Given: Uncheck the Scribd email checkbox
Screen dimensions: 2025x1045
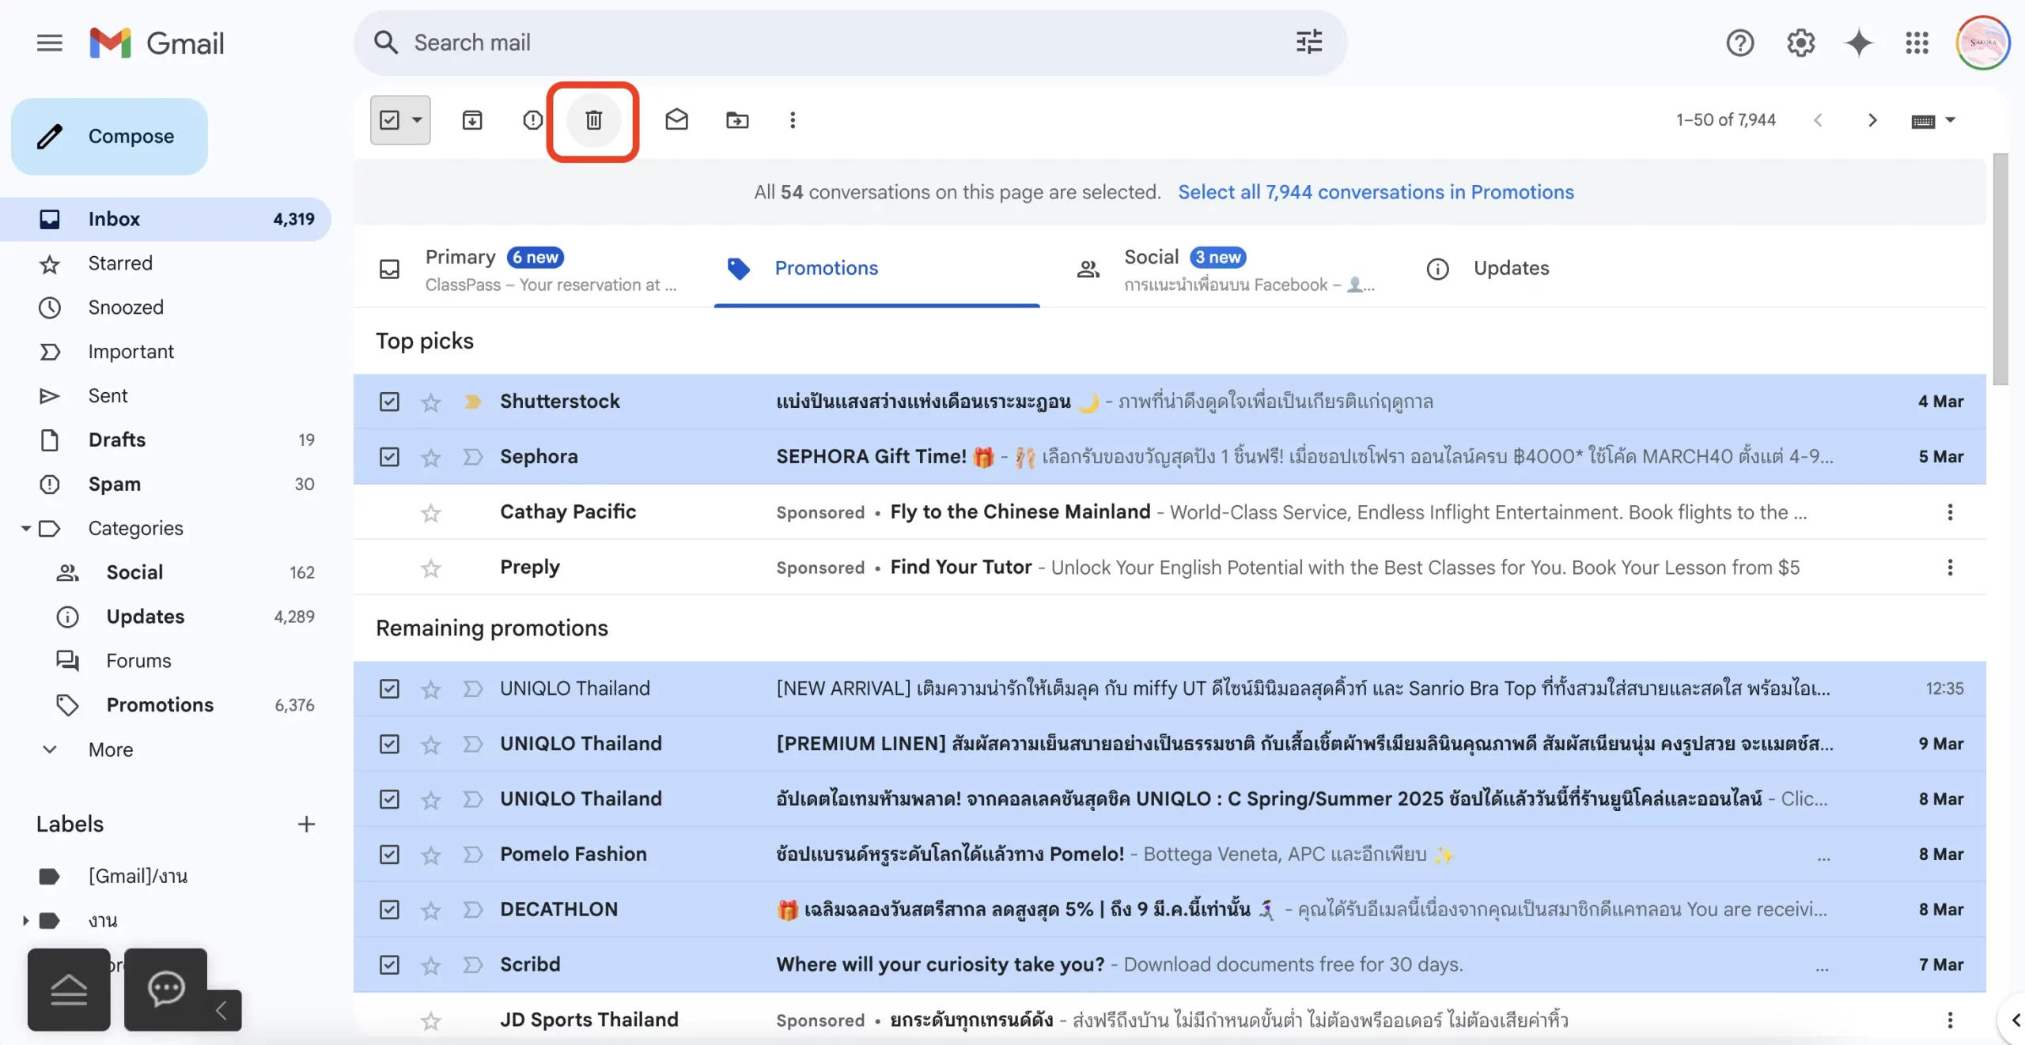Looking at the screenshot, I should [x=389, y=965].
